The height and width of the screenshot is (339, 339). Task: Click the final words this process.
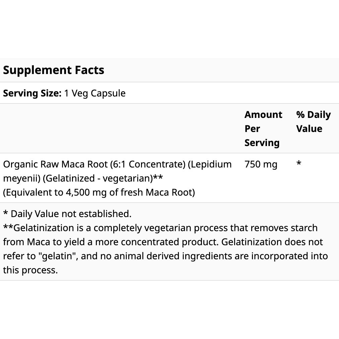click(30, 270)
